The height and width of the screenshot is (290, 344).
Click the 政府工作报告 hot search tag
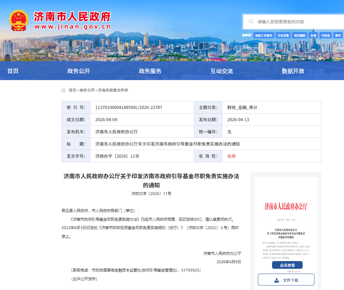pyautogui.click(x=263, y=36)
